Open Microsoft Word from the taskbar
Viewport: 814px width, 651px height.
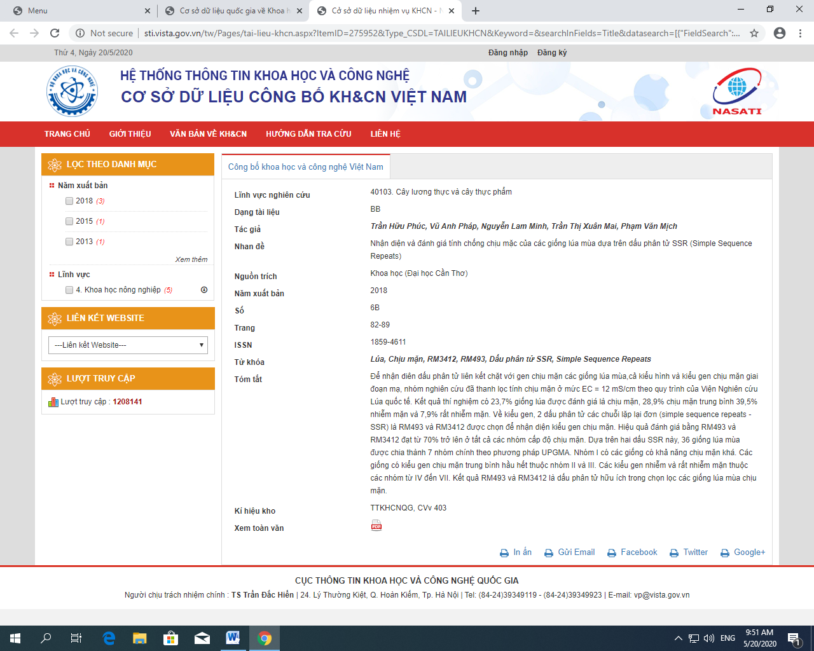click(233, 638)
